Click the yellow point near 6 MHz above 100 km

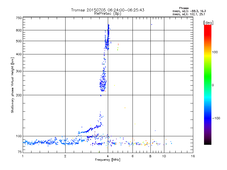pos(135,124)
